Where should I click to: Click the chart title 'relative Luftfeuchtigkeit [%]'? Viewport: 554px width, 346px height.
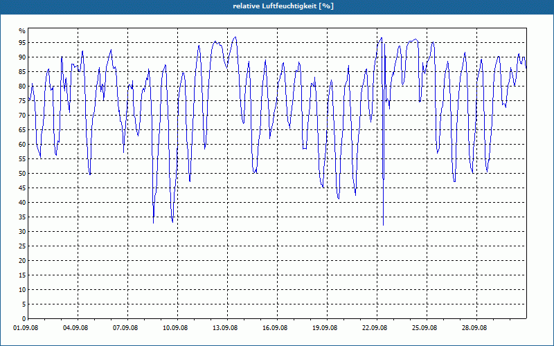coord(283,6)
